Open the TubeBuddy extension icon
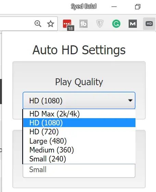The image size is (156, 192). tap(83, 24)
